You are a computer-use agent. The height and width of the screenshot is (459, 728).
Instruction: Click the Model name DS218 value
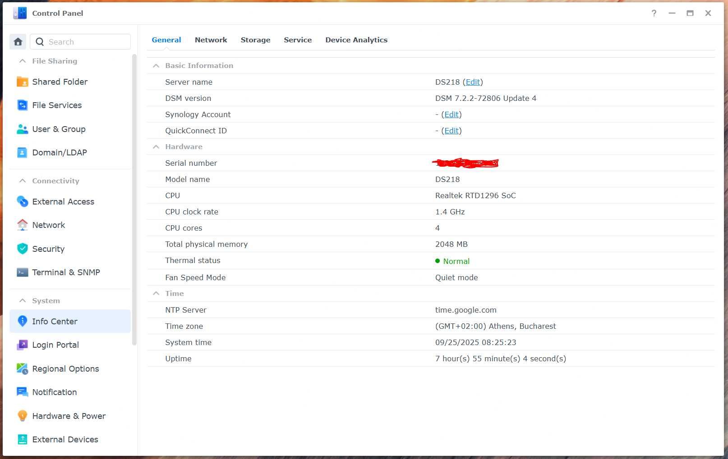click(447, 179)
